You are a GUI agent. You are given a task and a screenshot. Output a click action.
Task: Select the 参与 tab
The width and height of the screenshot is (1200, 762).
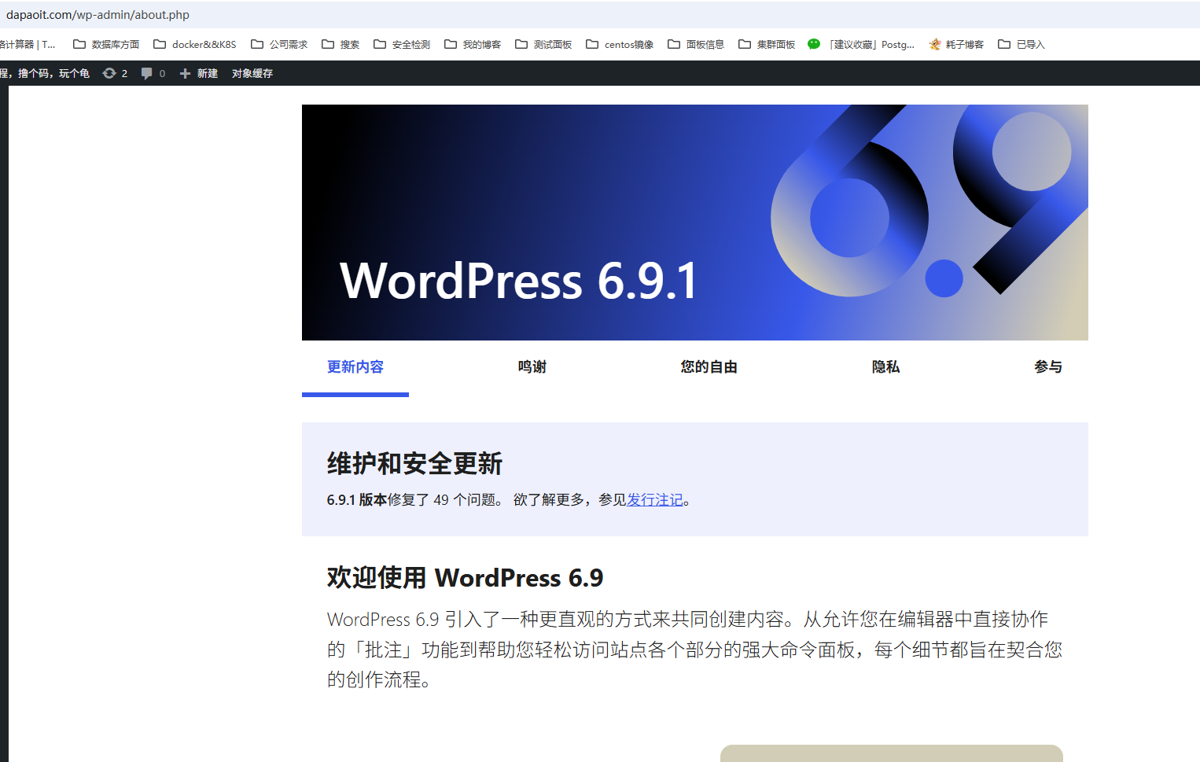(1047, 367)
